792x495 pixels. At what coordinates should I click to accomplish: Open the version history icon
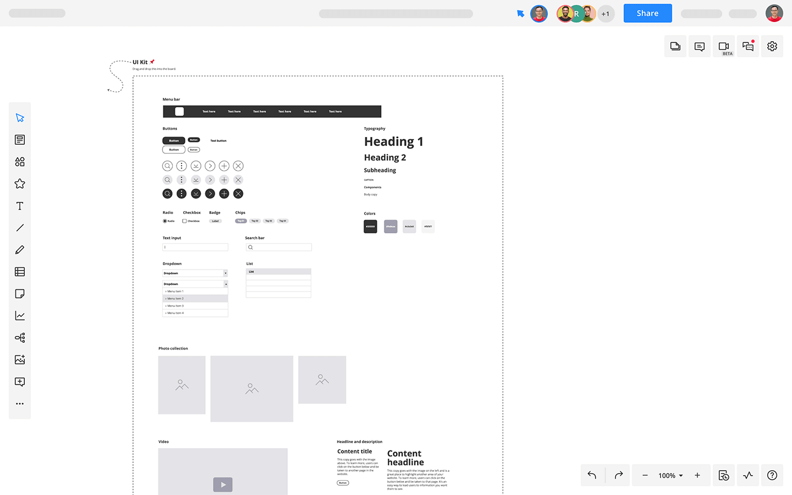(x=724, y=475)
